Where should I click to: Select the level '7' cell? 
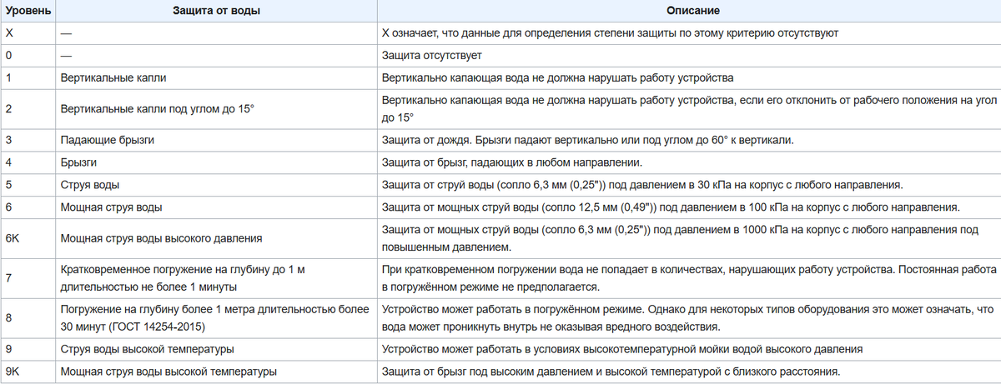[28, 278]
